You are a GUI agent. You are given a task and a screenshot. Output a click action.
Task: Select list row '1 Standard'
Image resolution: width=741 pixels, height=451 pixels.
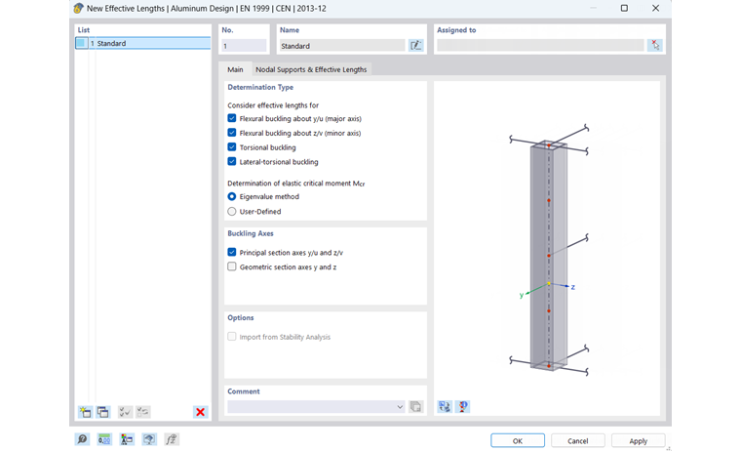[142, 43]
